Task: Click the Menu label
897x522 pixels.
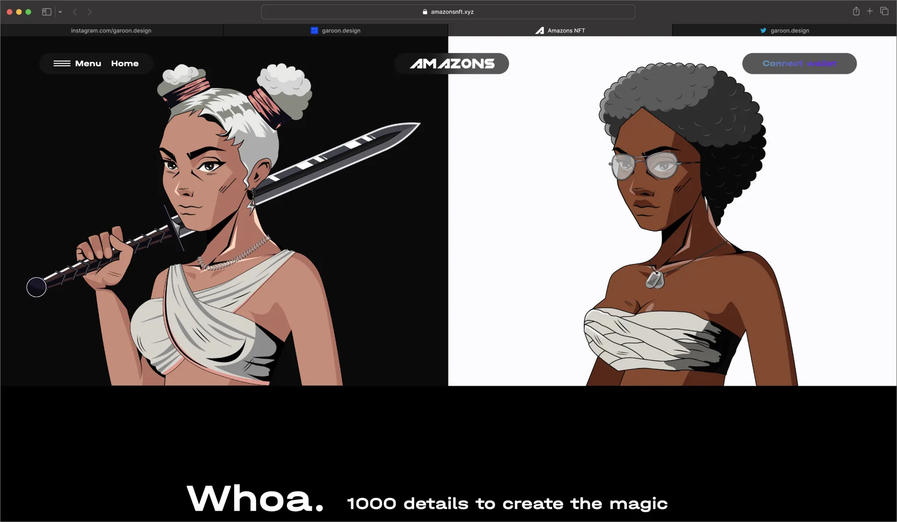Action: pos(88,63)
